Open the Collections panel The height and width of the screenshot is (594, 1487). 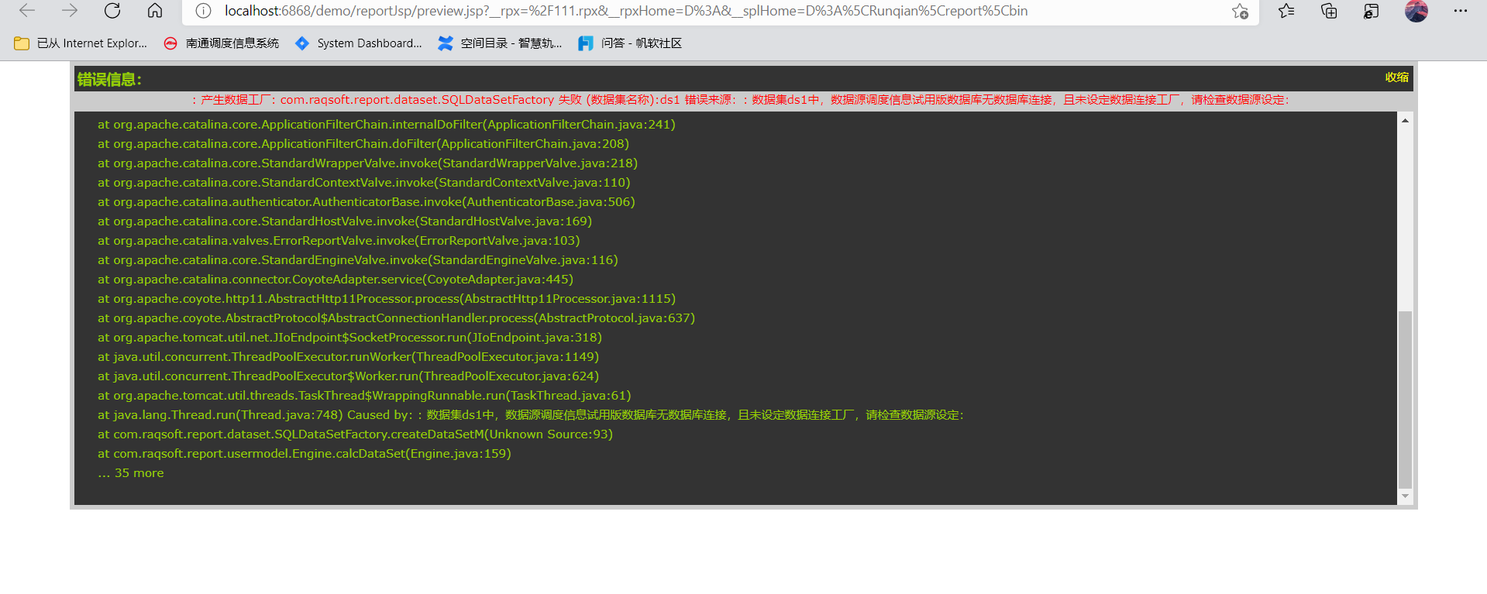pyautogui.click(x=1329, y=11)
